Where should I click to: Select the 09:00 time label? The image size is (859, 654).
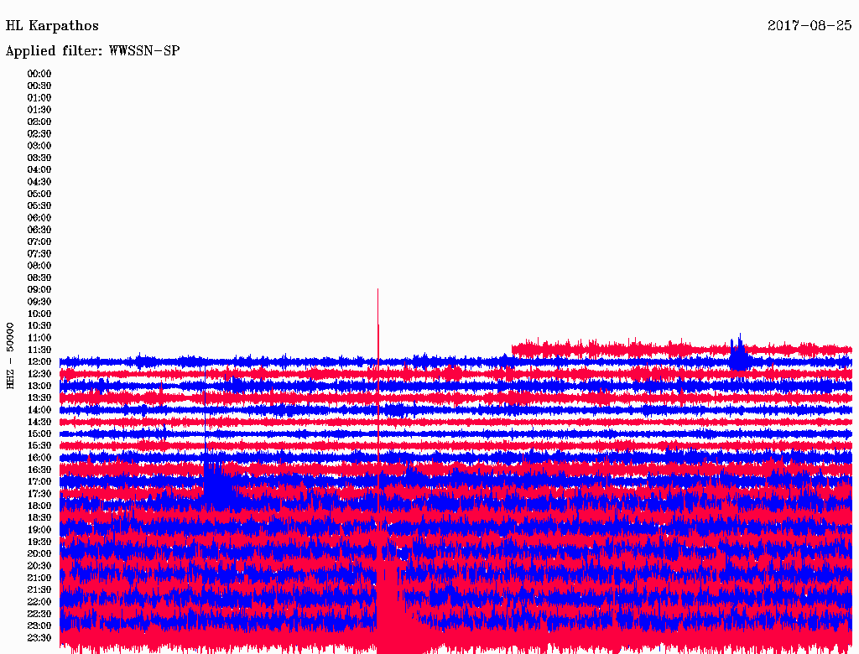(x=39, y=289)
